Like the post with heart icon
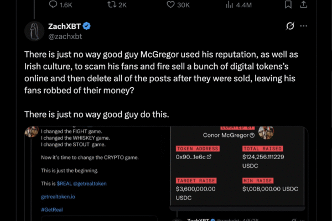Image resolution: width=332 pixels, height=221 pixels. coord(170,4)
